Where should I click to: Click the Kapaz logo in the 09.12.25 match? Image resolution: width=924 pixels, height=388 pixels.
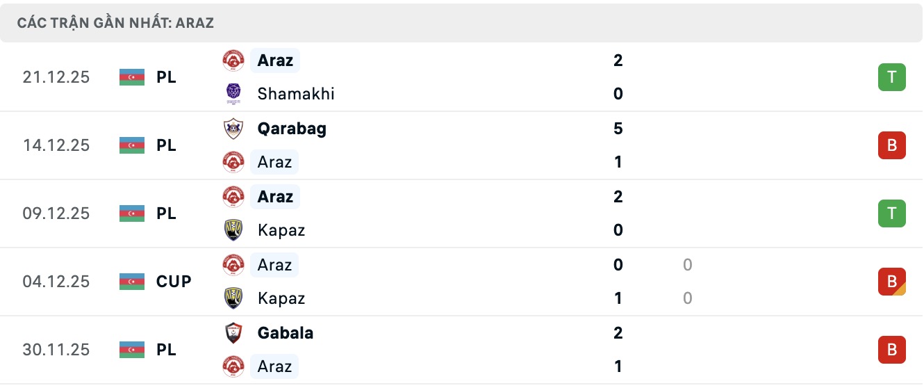(233, 230)
